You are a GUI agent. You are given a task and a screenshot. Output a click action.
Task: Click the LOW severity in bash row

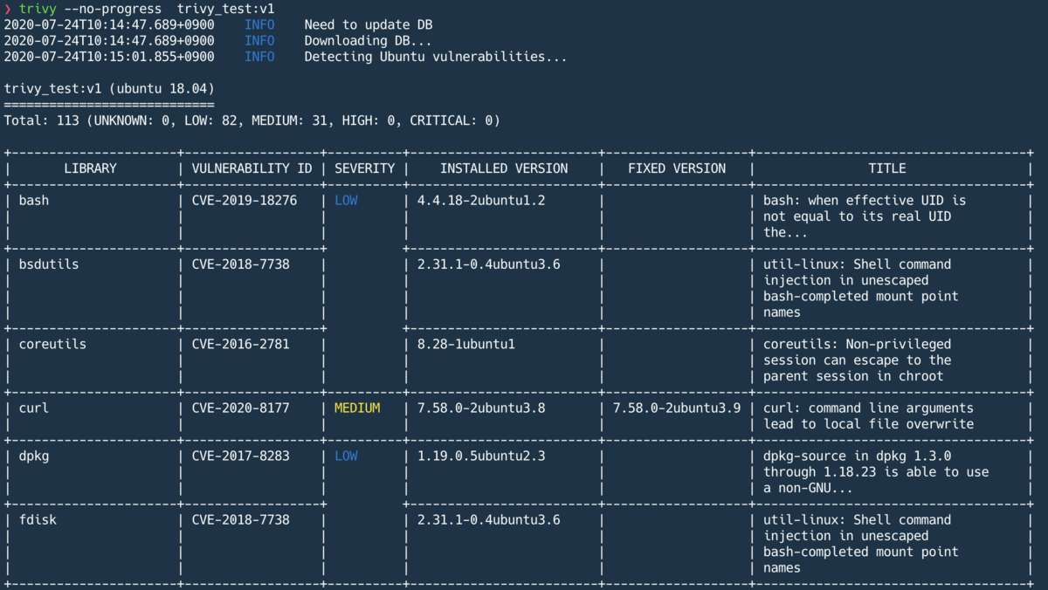point(346,201)
